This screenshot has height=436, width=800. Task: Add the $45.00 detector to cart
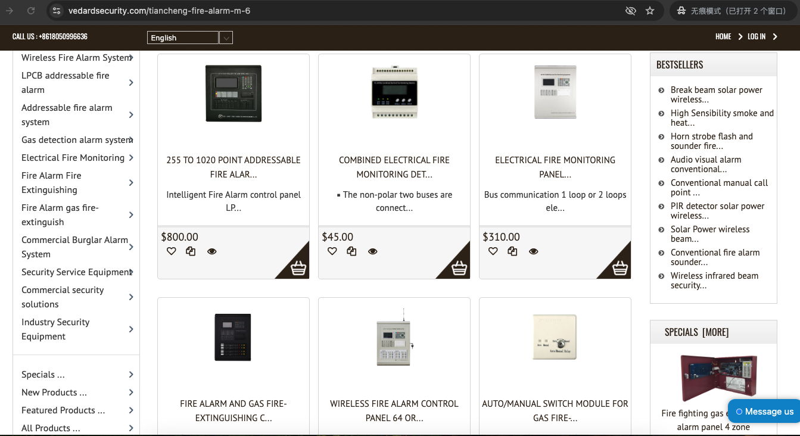[459, 268]
